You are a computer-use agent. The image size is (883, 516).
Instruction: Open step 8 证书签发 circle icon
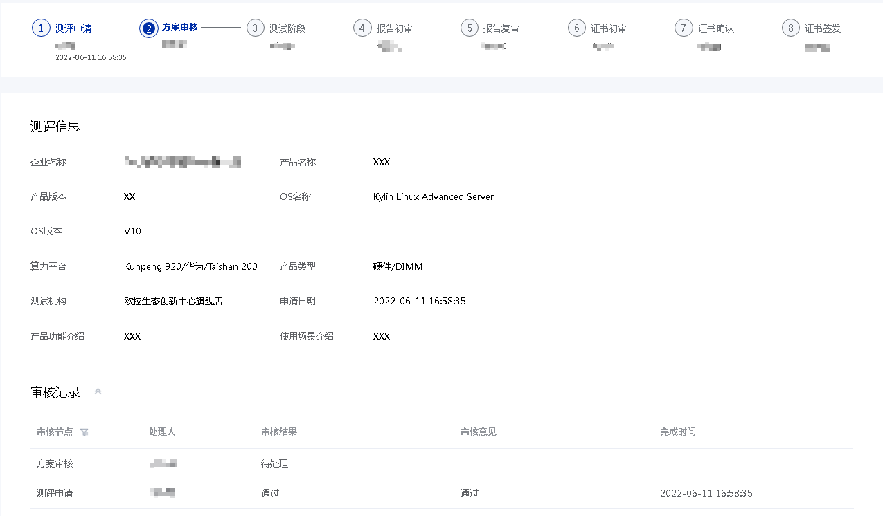[x=791, y=28]
